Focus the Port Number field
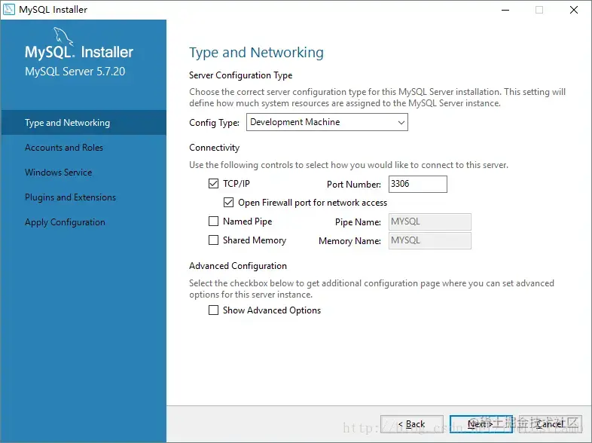The width and height of the screenshot is (592, 443). click(x=417, y=184)
